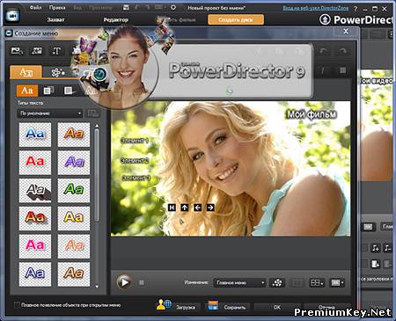
Task: Click the undo arrow in menu designer
Action: pos(324,51)
